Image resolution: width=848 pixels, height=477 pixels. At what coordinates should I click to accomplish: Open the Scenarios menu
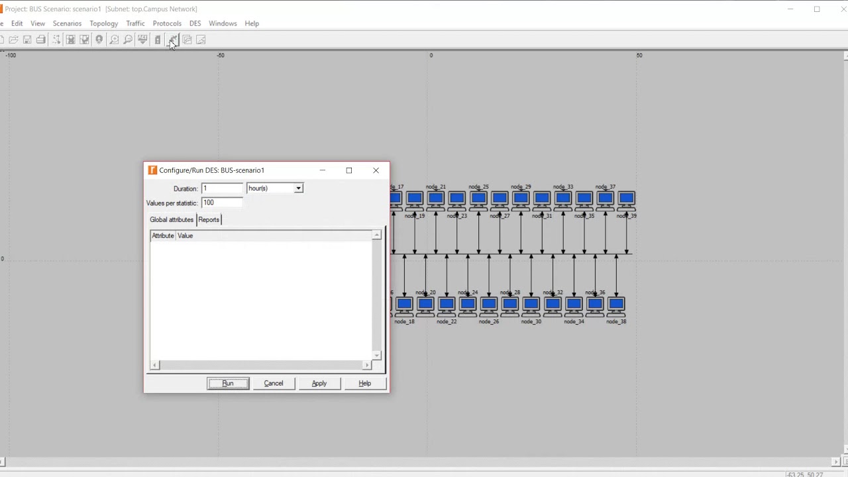67,23
